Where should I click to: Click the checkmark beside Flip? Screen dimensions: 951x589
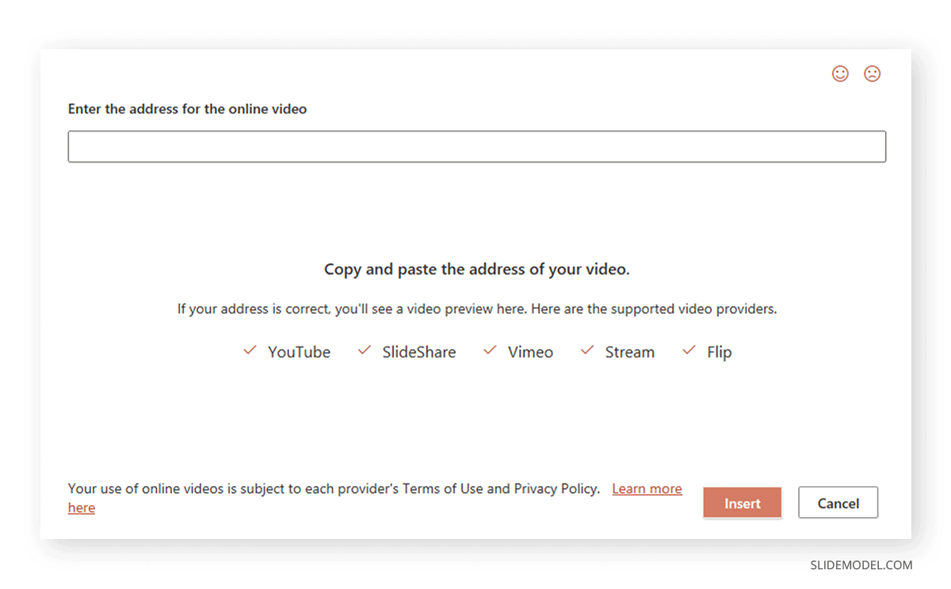pos(689,350)
